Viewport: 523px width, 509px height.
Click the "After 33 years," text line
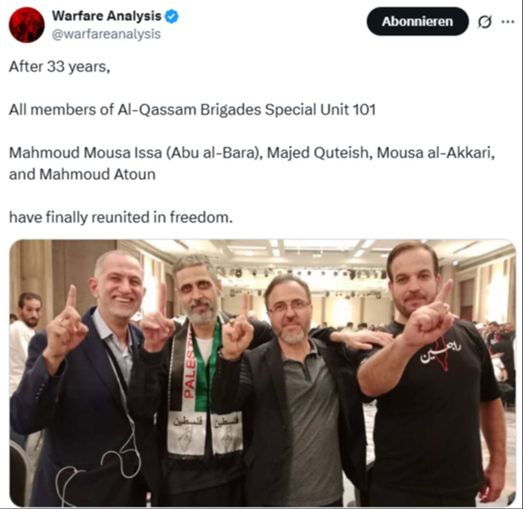59,66
